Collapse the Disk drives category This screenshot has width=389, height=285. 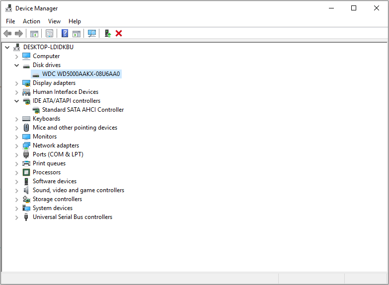coord(16,66)
